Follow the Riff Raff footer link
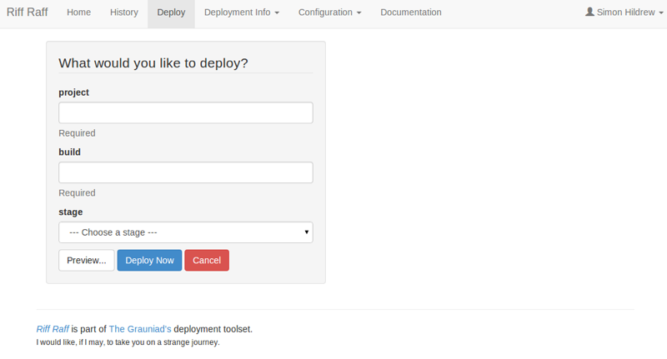The image size is (667, 359). [x=53, y=329]
